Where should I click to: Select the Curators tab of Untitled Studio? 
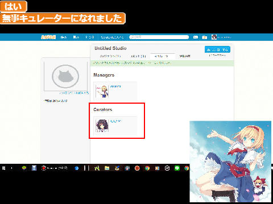pos(163,56)
